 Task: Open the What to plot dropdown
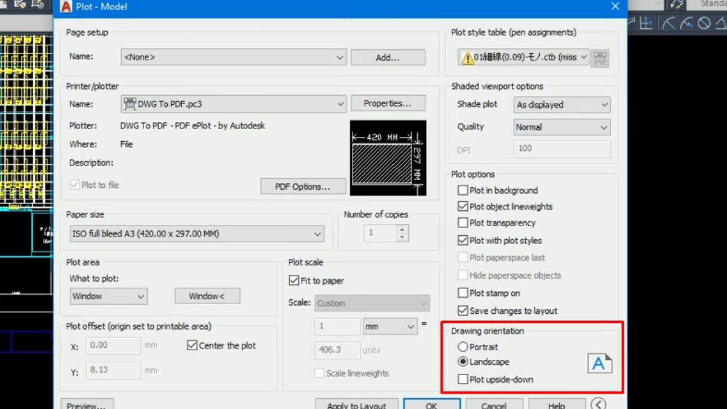108,296
